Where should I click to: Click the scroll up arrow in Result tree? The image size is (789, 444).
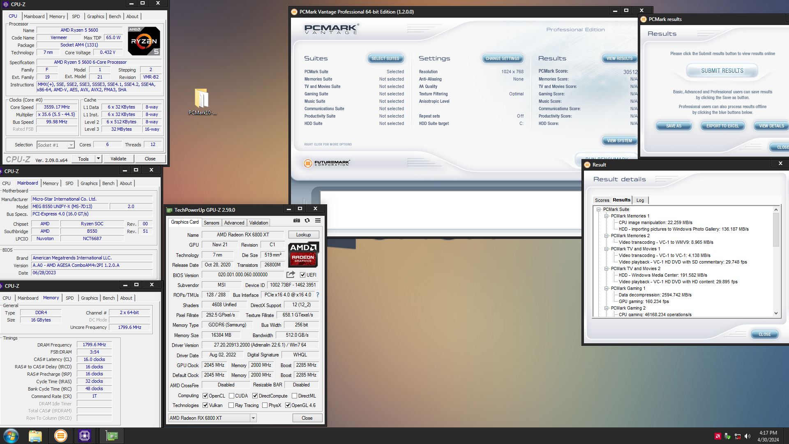pyautogui.click(x=776, y=210)
